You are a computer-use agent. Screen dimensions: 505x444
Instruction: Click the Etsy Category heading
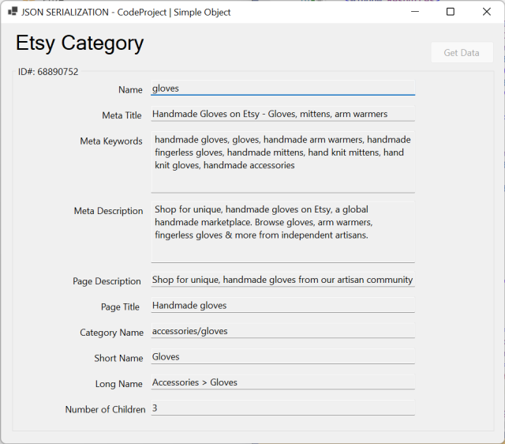click(x=80, y=43)
